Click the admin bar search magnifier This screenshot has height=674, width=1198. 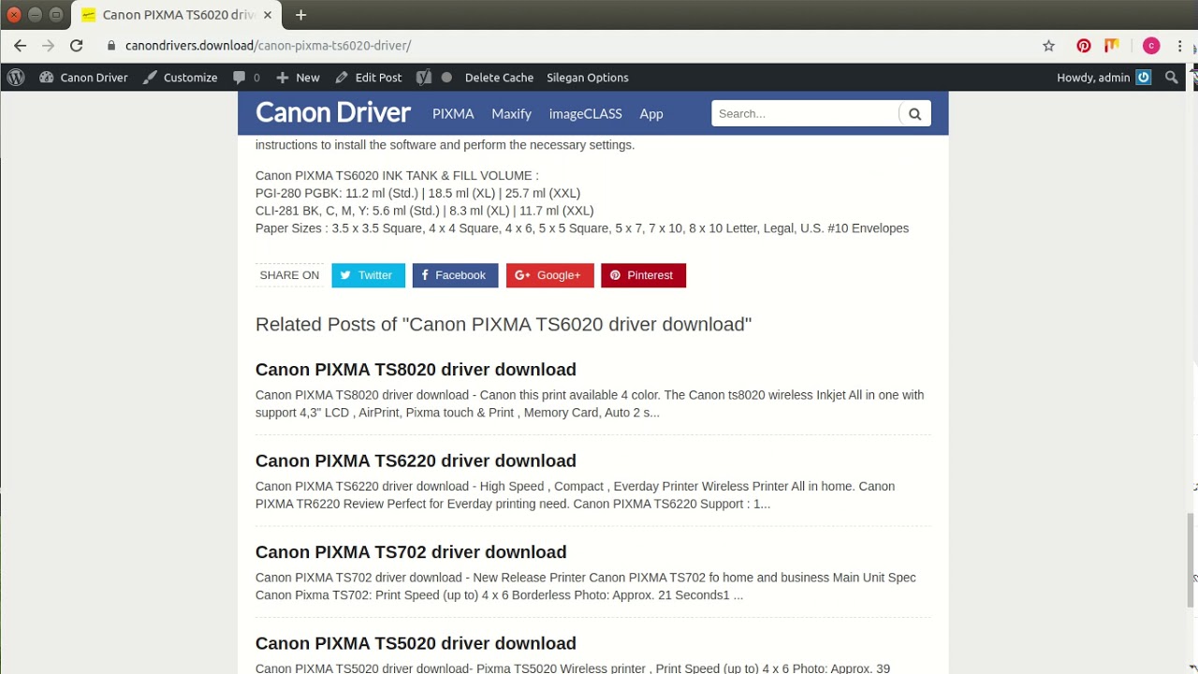[x=1172, y=78]
